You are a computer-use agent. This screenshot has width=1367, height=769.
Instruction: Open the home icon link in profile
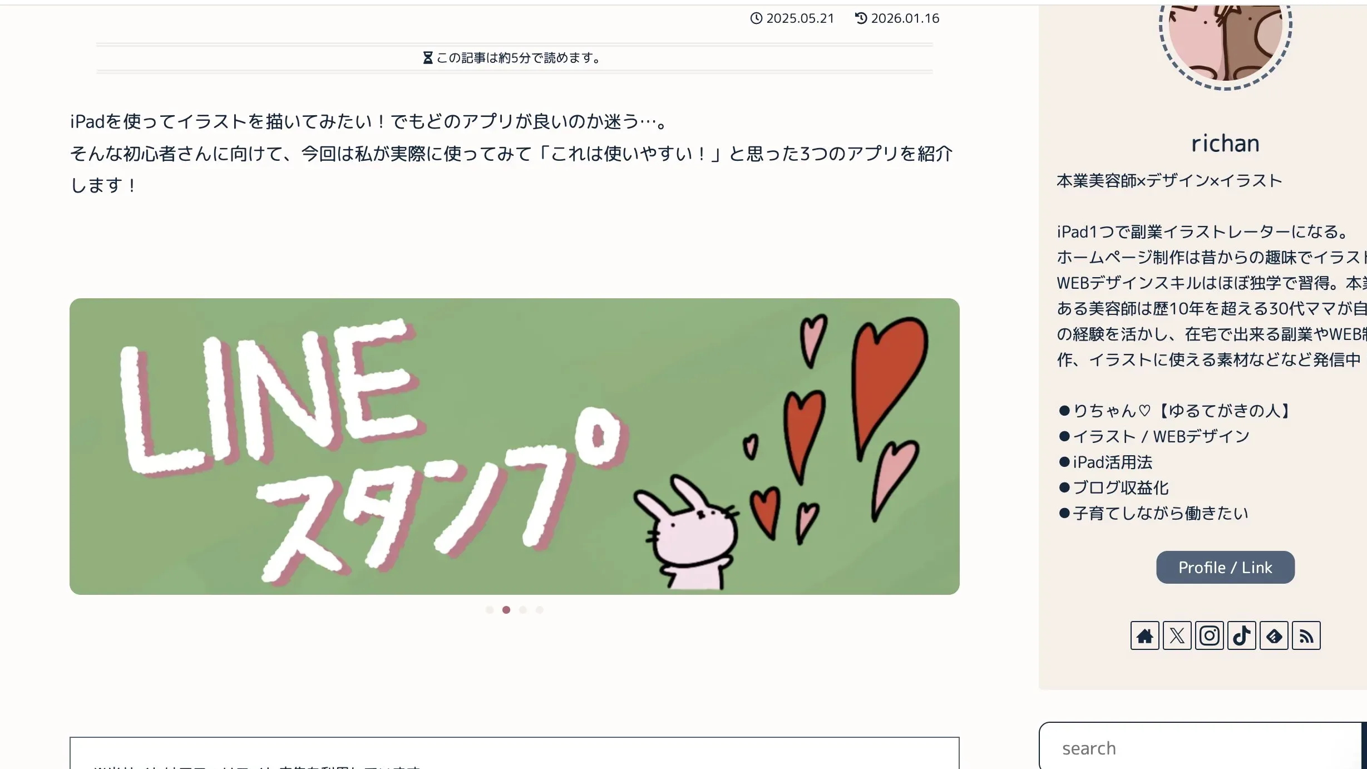[1144, 635]
